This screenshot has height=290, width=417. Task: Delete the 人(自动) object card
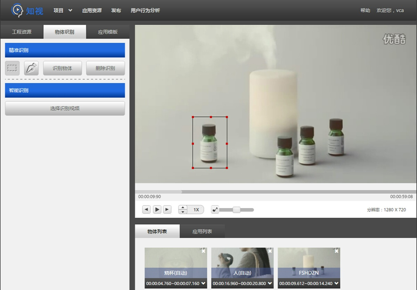click(x=270, y=251)
